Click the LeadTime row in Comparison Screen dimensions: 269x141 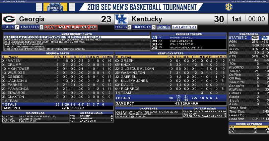click(249, 119)
